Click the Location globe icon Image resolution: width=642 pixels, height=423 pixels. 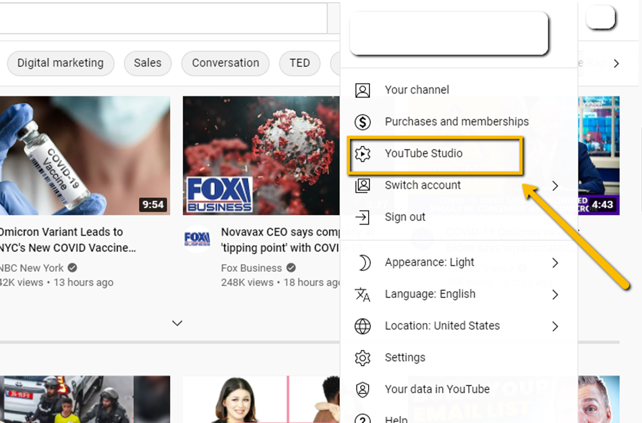click(362, 326)
